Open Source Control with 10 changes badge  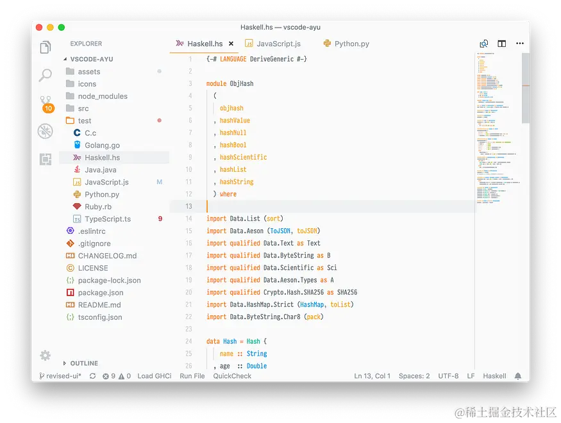pos(47,104)
